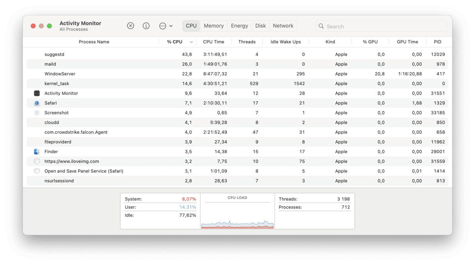The width and height of the screenshot is (475, 265).
Task: Click into the Search field
Action: coord(385,26)
